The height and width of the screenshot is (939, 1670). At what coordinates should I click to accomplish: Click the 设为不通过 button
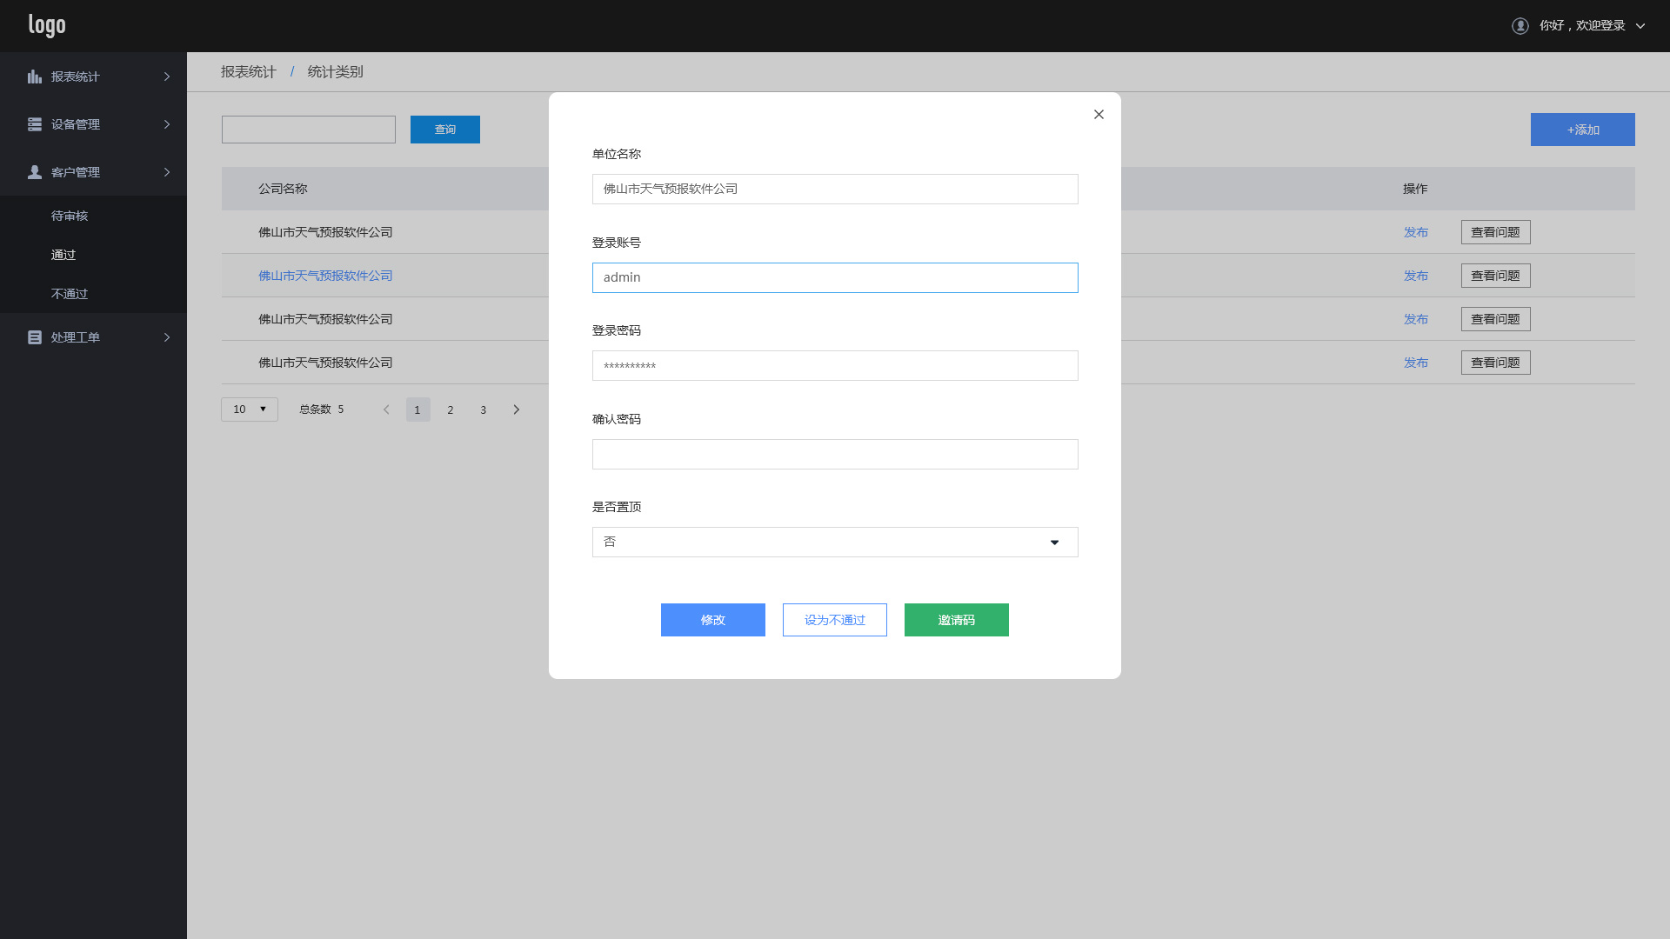tap(834, 620)
